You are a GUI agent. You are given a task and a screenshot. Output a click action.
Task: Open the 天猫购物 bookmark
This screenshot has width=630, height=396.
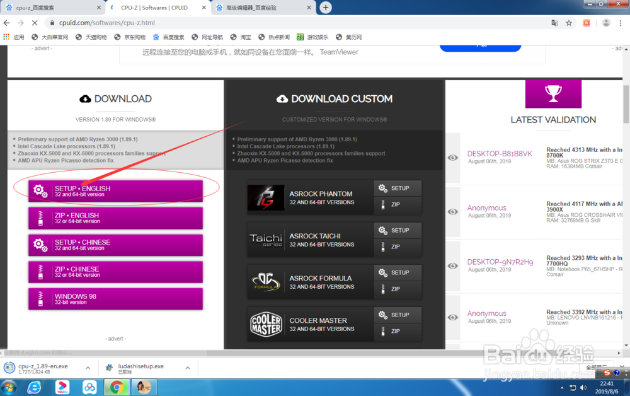pos(91,37)
